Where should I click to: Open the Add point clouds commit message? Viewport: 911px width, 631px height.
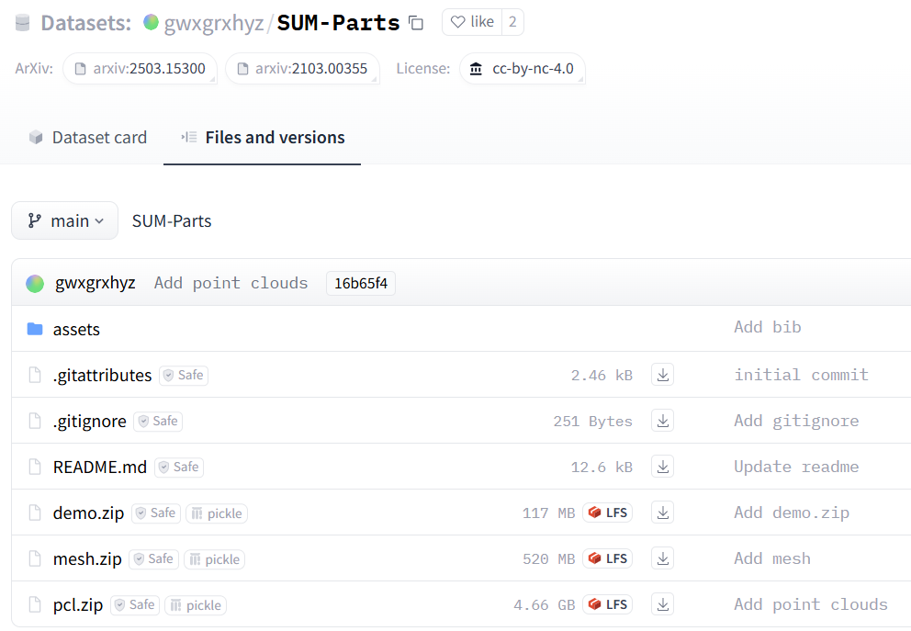(231, 283)
